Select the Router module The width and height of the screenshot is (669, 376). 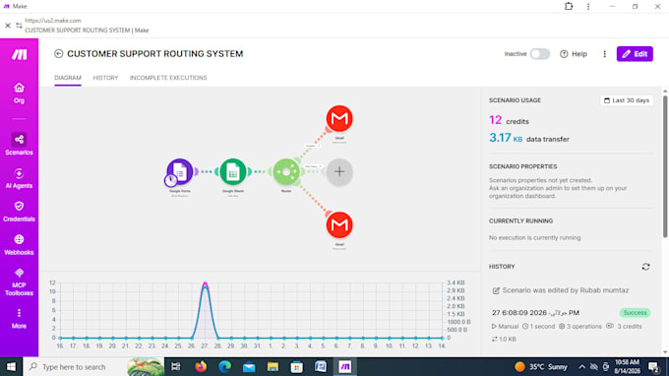(x=286, y=171)
